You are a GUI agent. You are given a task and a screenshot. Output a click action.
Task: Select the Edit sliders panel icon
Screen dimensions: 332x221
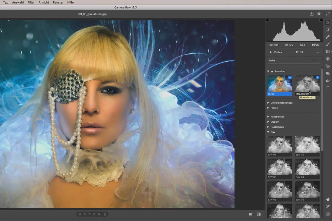tap(328, 22)
